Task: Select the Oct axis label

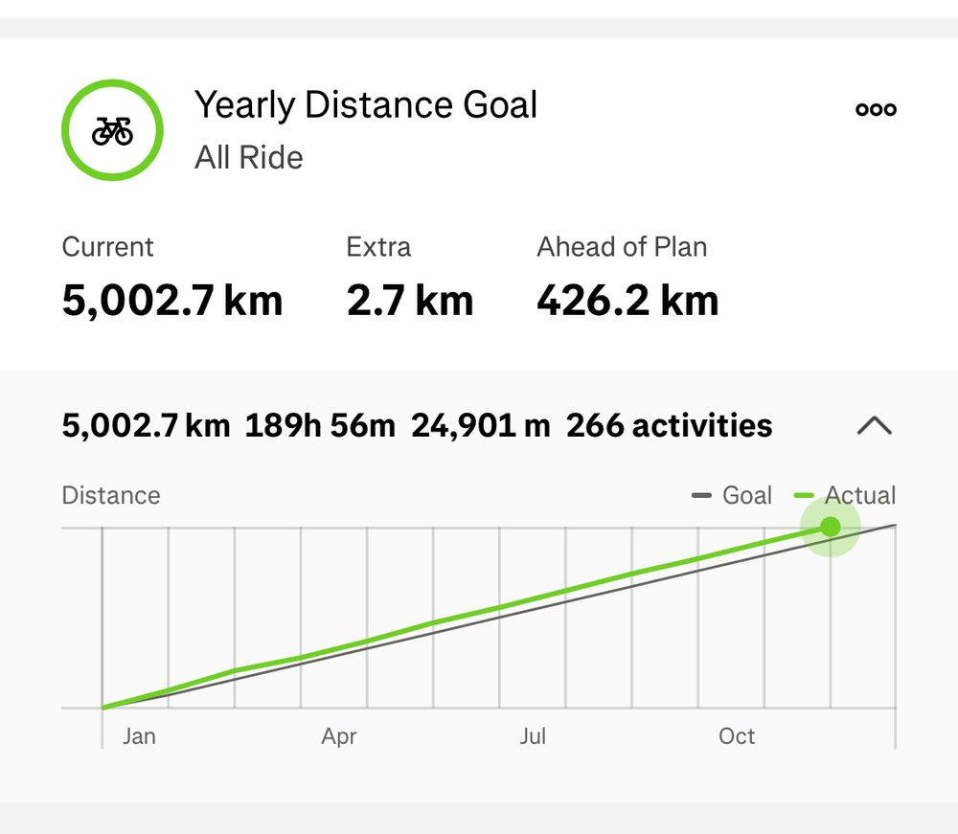Action: tap(737, 736)
